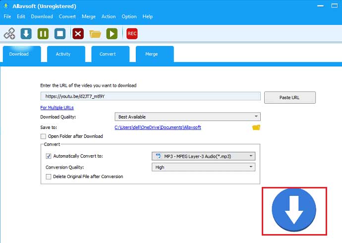Pause downloads with the green pause icon
342x243 pixels.
(x=43, y=34)
